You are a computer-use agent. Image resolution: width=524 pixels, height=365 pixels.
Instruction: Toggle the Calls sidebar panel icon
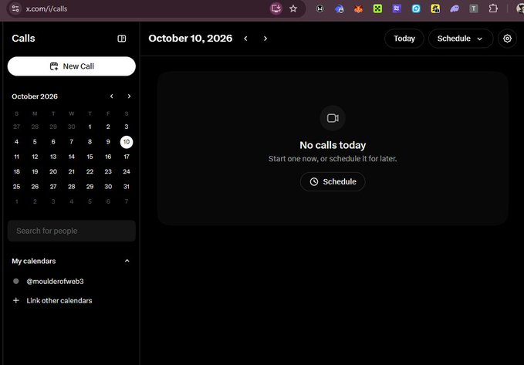click(x=122, y=39)
